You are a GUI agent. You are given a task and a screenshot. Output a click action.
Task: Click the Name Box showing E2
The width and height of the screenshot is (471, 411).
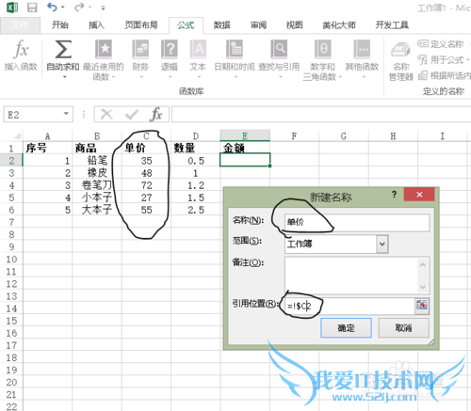point(33,114)
